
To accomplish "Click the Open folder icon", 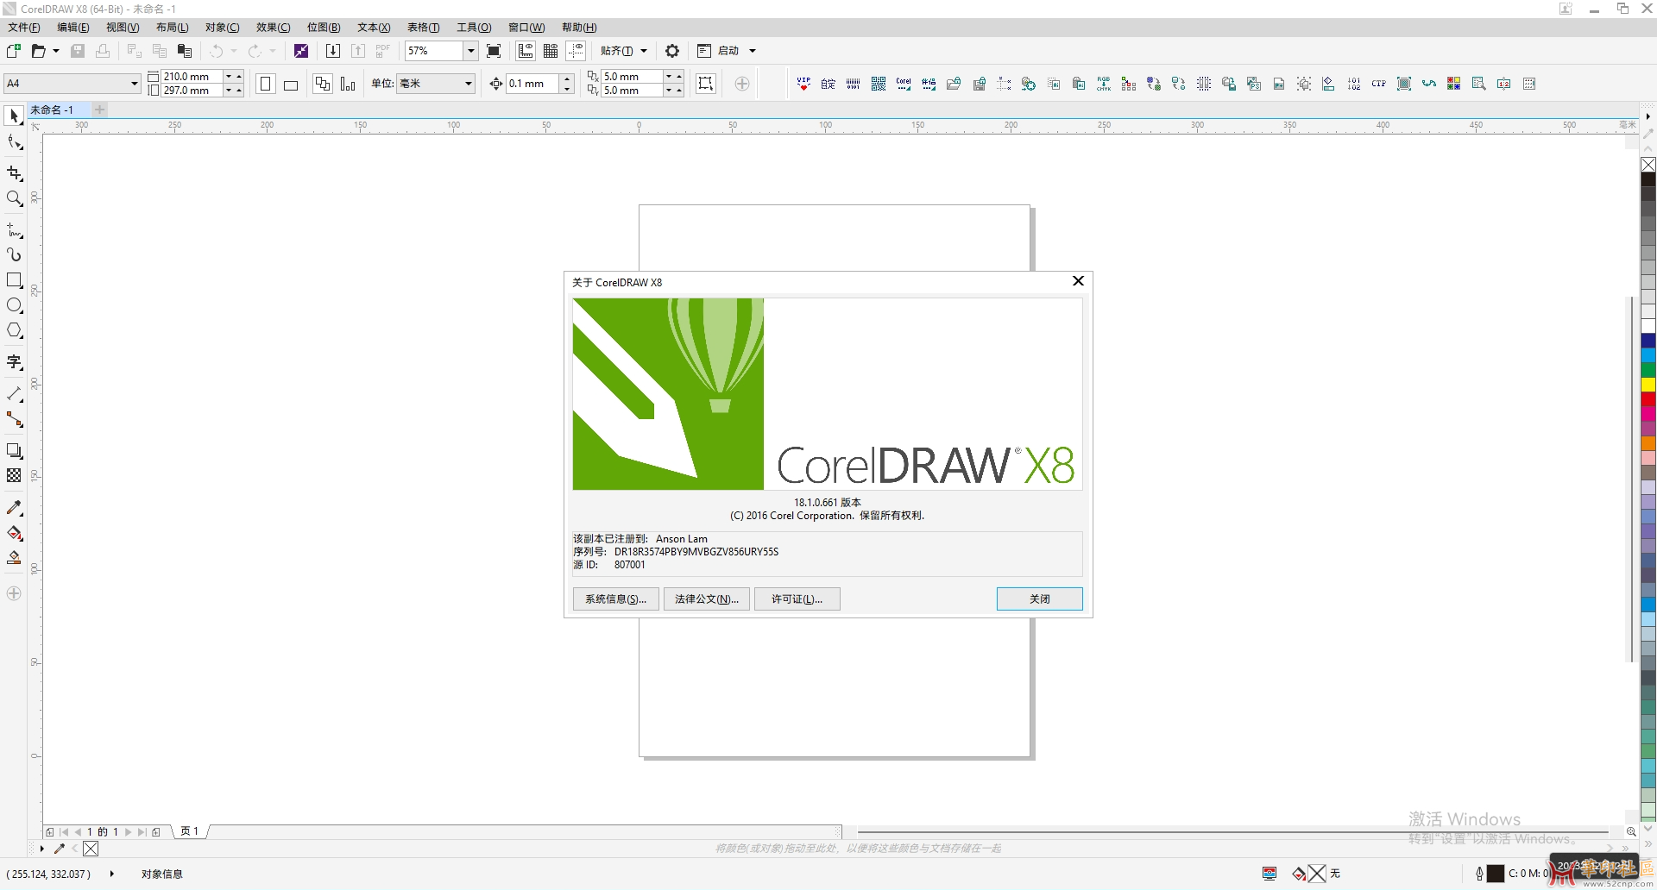I will pos(38,51).
